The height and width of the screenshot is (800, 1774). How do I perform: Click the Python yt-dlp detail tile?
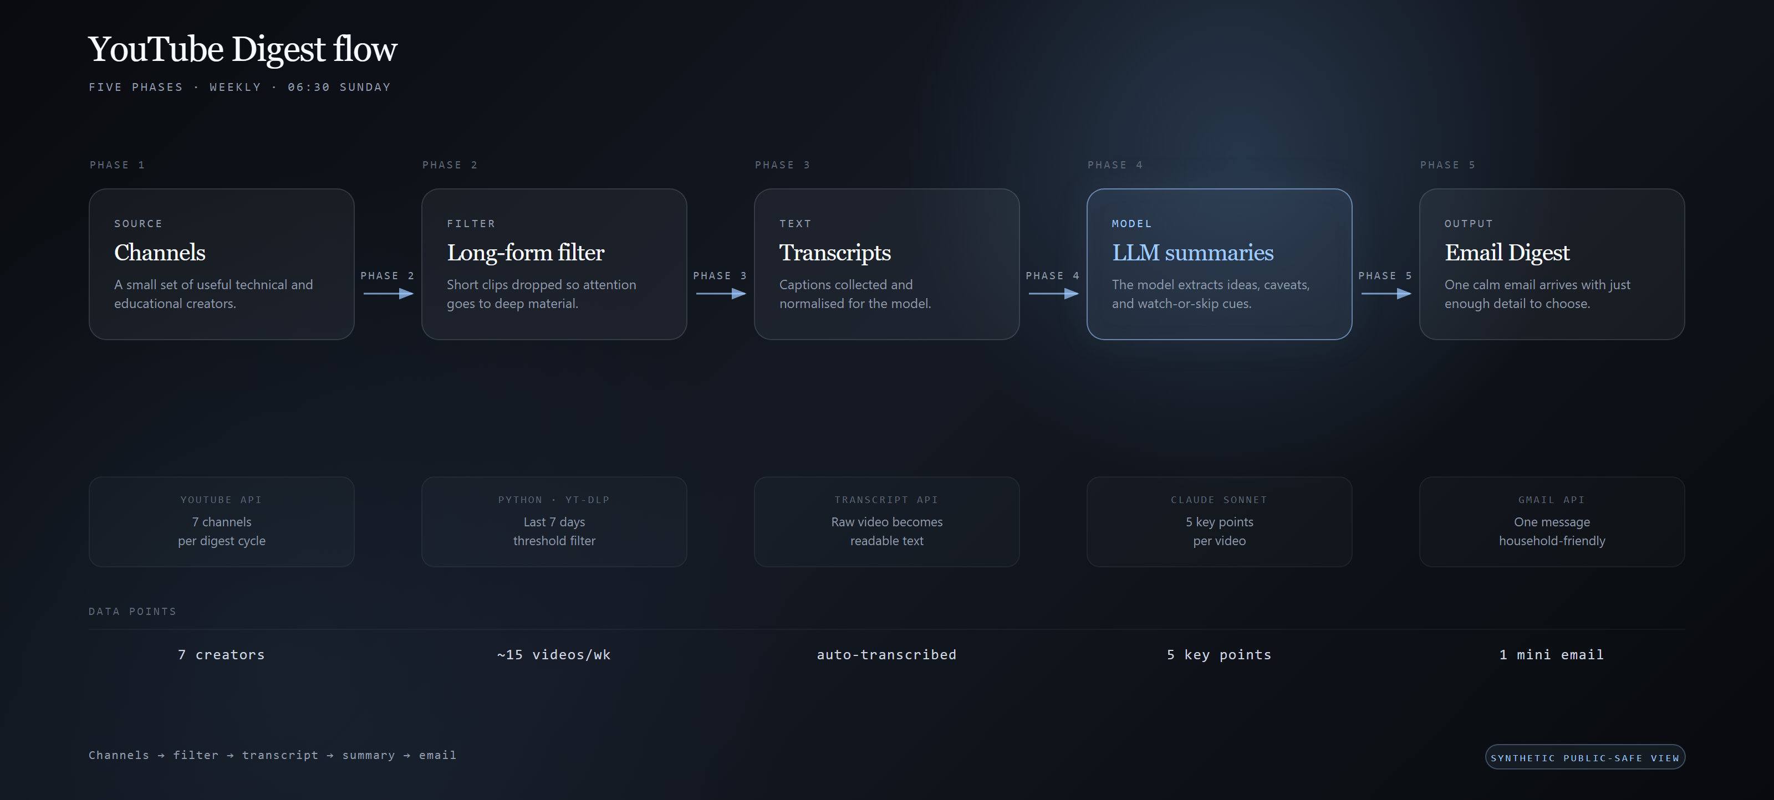554,521
